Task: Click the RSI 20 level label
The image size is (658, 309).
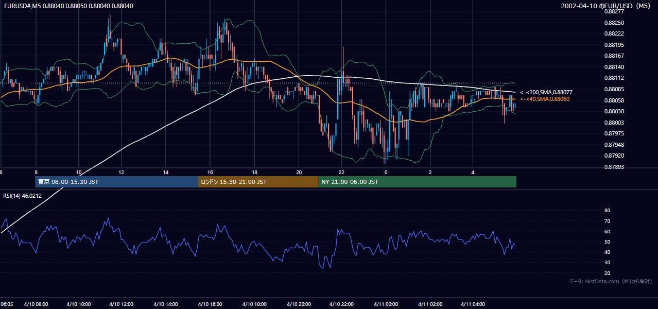Action: click(607, 273)
